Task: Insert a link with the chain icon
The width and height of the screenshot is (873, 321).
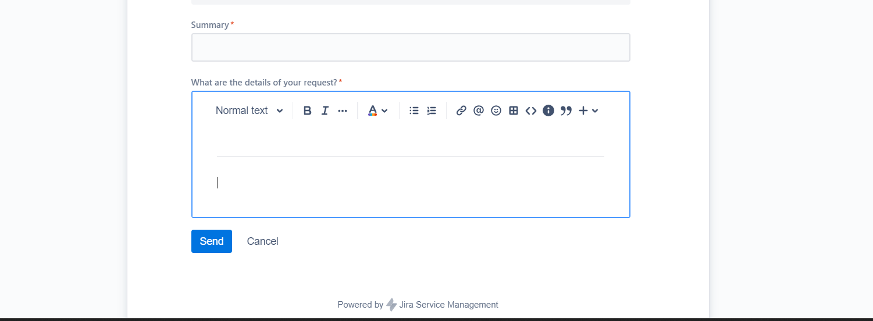Action: [461, 110]
